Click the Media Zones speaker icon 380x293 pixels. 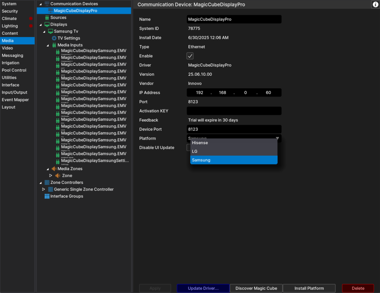[54, 169]
